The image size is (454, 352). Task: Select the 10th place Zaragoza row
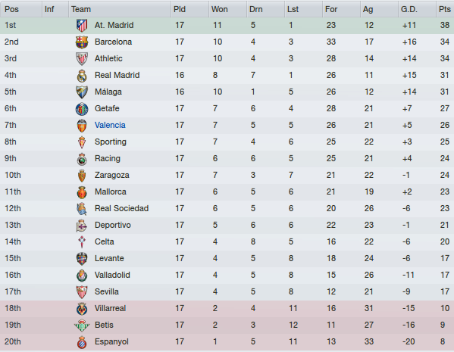pos(227,176)
